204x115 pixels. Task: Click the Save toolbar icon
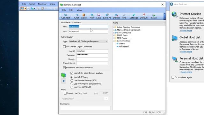[98, 16]
